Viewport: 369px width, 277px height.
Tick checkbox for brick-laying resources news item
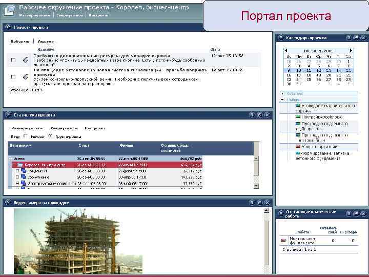tap(13, 60)
